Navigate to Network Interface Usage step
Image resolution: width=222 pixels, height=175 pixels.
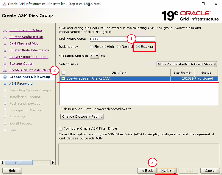pyautogui.click(x=29, y=57)
